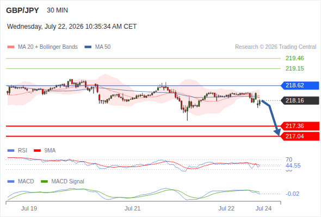Click the 9MA legend label
This screenshot has width=321, height=217.
50,151
